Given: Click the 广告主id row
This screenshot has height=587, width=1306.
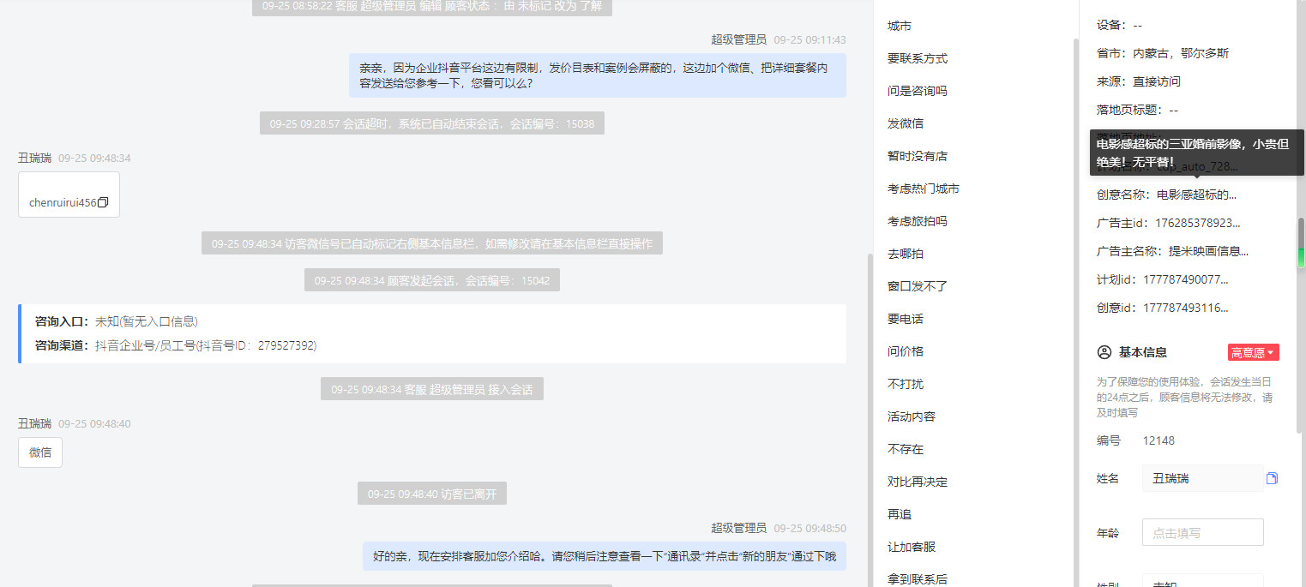Looking at the screenshot, I should [1168, 223].
